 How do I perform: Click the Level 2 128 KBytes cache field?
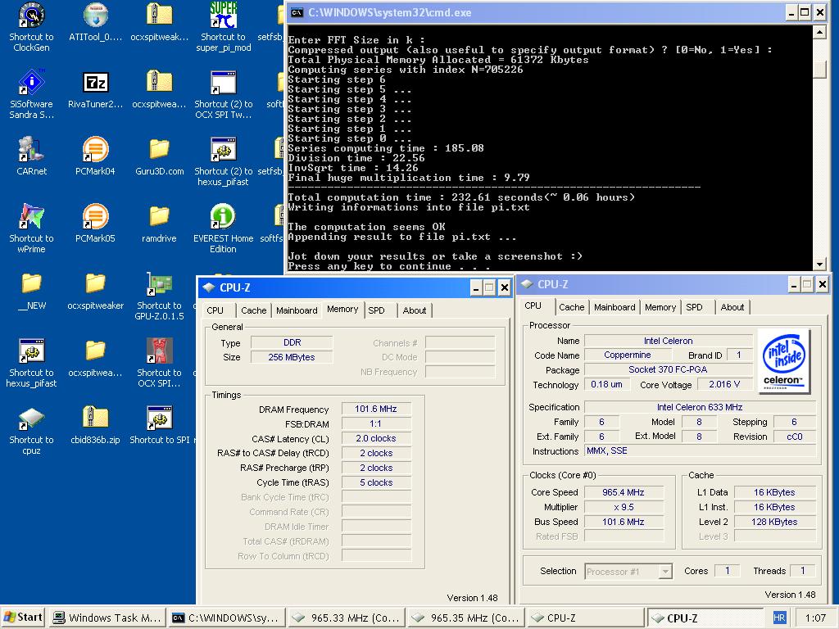pyautogui.click(x=774, y=522)
